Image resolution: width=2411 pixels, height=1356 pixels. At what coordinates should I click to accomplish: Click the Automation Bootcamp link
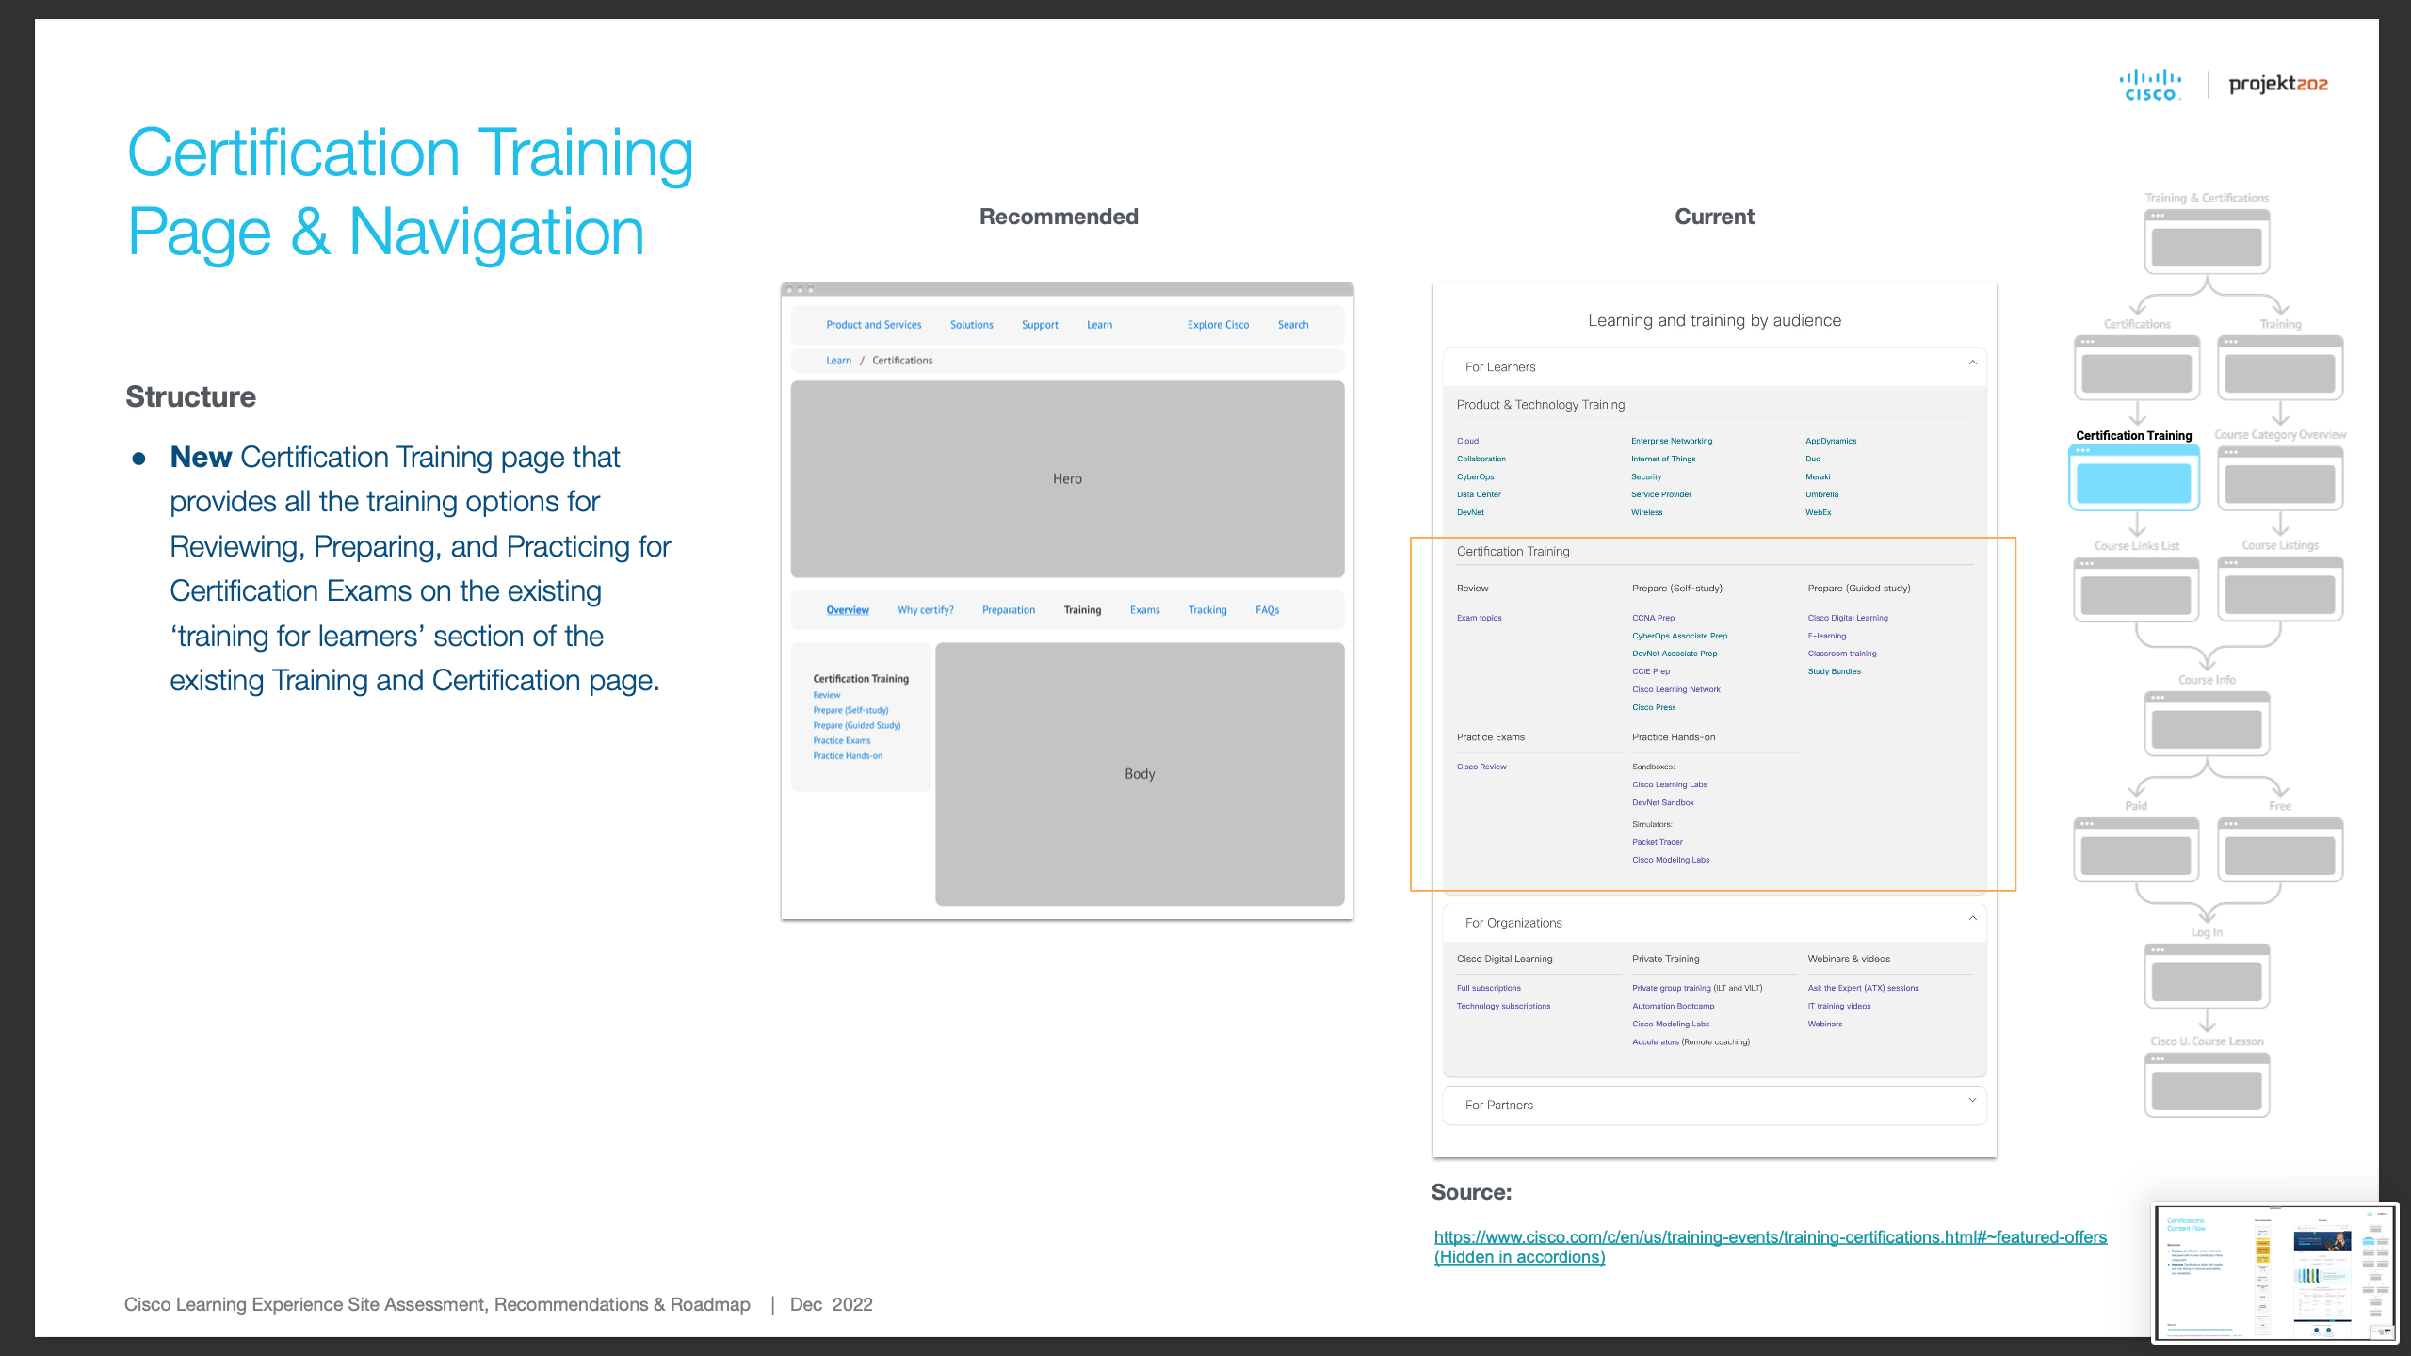click(1673, 1006)
